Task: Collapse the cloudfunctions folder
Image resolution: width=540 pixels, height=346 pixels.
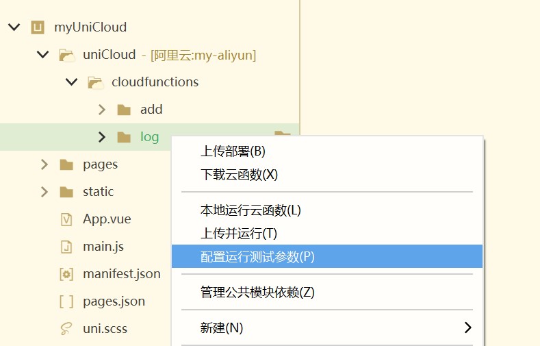Action: (71, 82)
